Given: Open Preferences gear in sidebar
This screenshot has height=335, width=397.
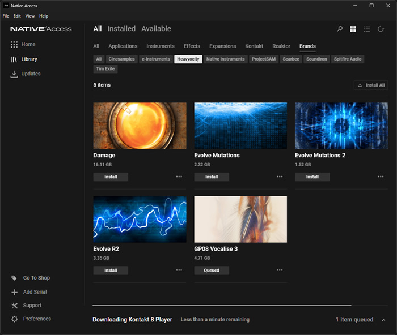Looking at the screenshot, I should [x=15, y=319].
